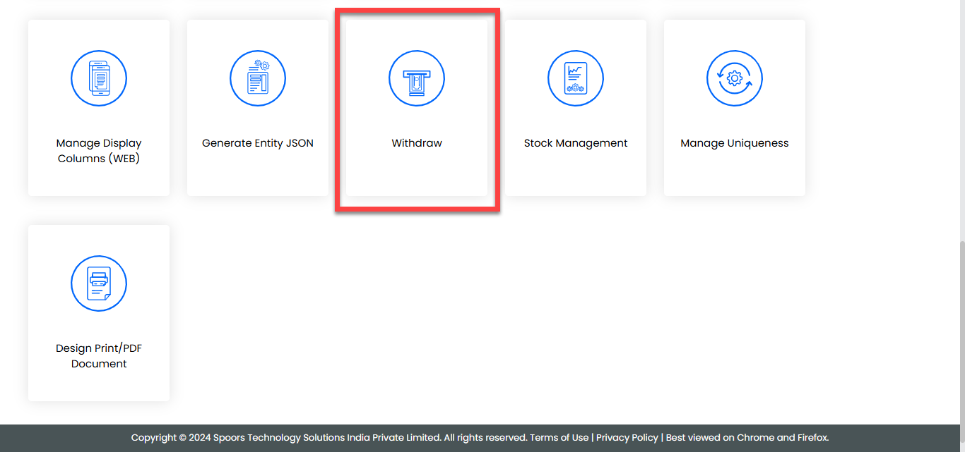The height and width of the screenshot is (452, 965).
Task: Open the 'Manage Display Columns (WEB)' label
Action: pyautogui.click(x=99, y=151)
